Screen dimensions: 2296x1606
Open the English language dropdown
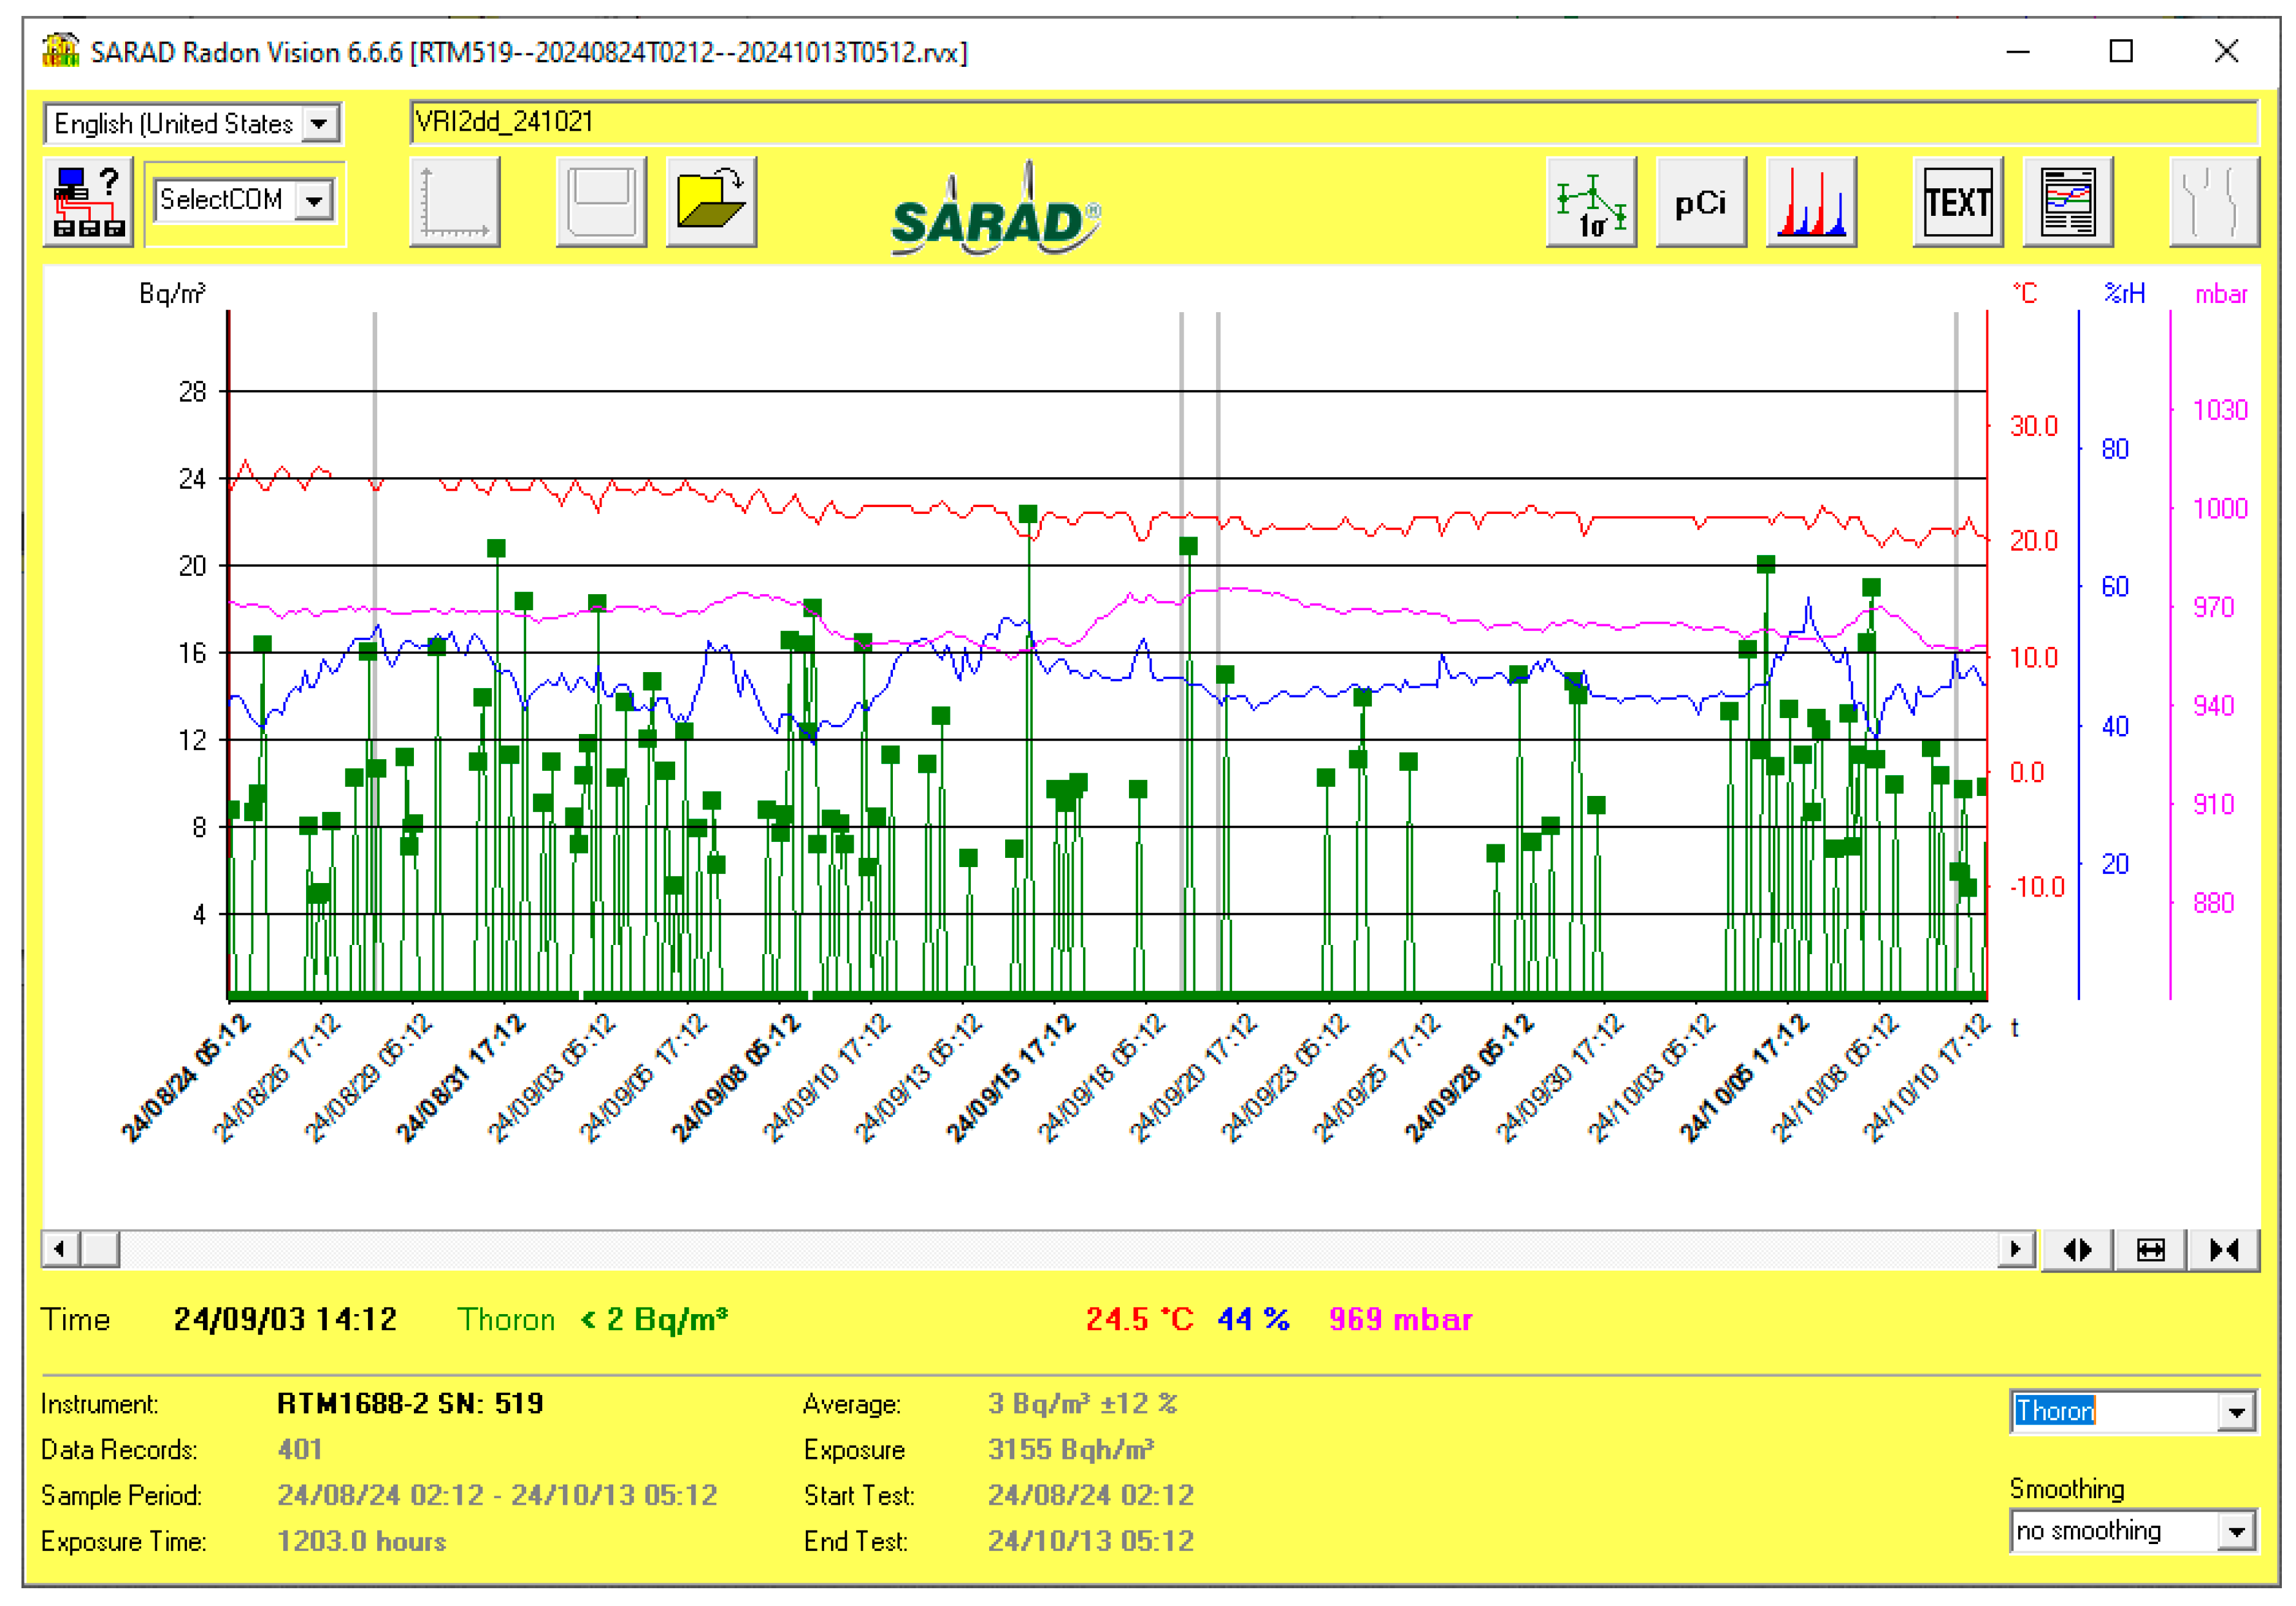319,124
